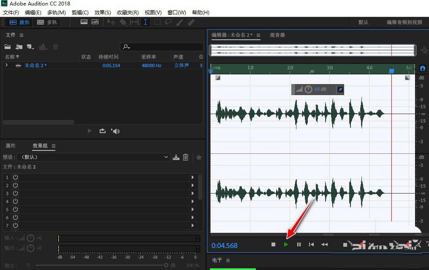Screen dimensions: 429x270
Task: Start playback with the green Play button
Action: [286, 245]
